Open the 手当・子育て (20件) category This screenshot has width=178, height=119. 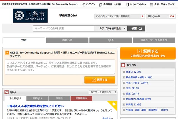tap(137, 83)
